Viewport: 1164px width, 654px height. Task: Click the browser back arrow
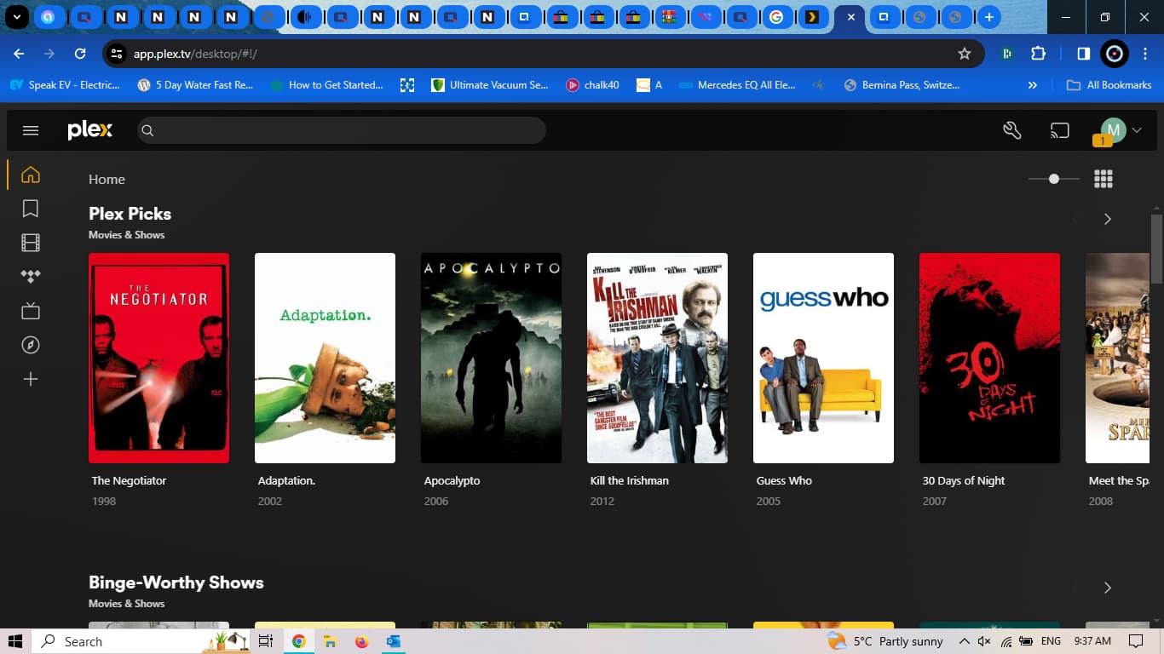(19, 54)
